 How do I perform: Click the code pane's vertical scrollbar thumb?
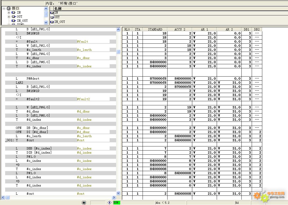pyautogui.click(x=118, y=52)
